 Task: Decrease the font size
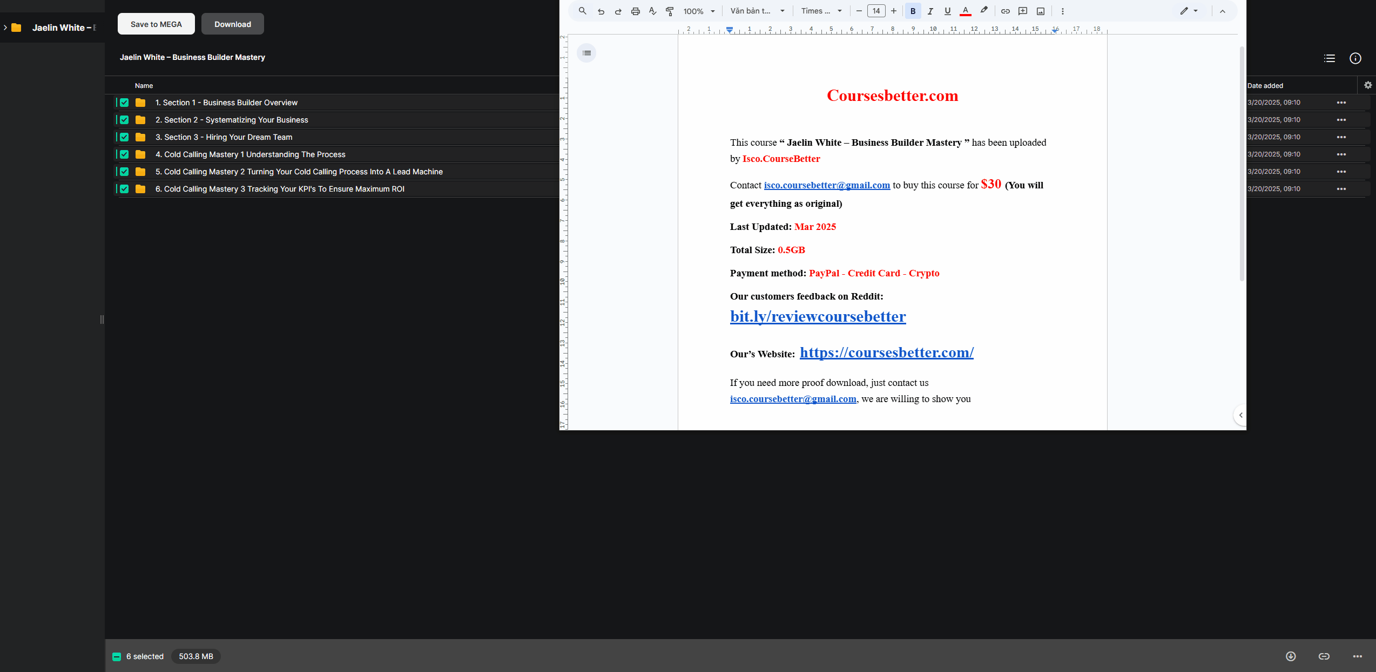click(859, 11)
